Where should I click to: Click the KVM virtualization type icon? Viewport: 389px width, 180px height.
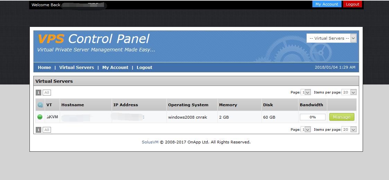[x=52, y=117]
